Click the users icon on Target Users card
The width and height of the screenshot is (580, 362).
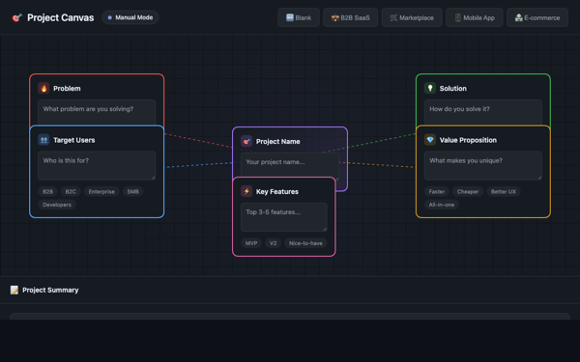pyautogui.click(x=43, y=140)
